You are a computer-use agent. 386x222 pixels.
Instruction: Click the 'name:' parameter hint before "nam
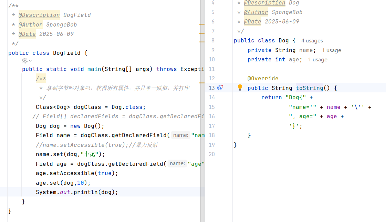point(181,135)
